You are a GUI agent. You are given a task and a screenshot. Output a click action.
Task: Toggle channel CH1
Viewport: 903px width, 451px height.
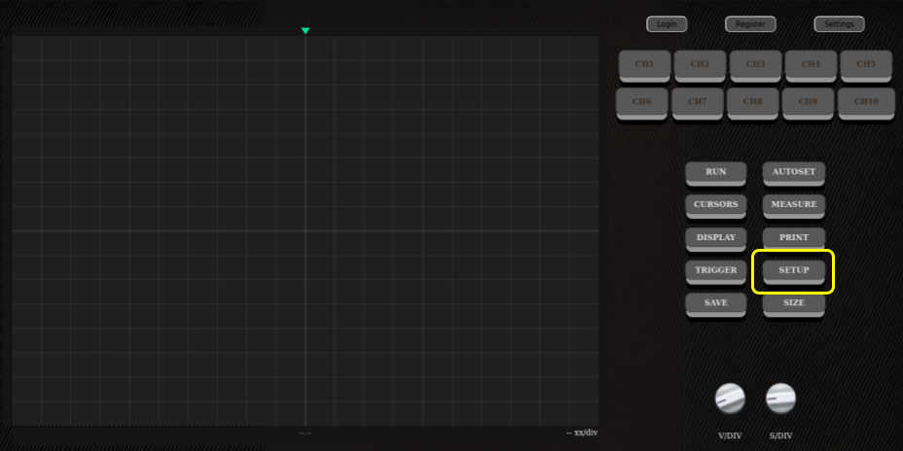[x=644, y=65]
